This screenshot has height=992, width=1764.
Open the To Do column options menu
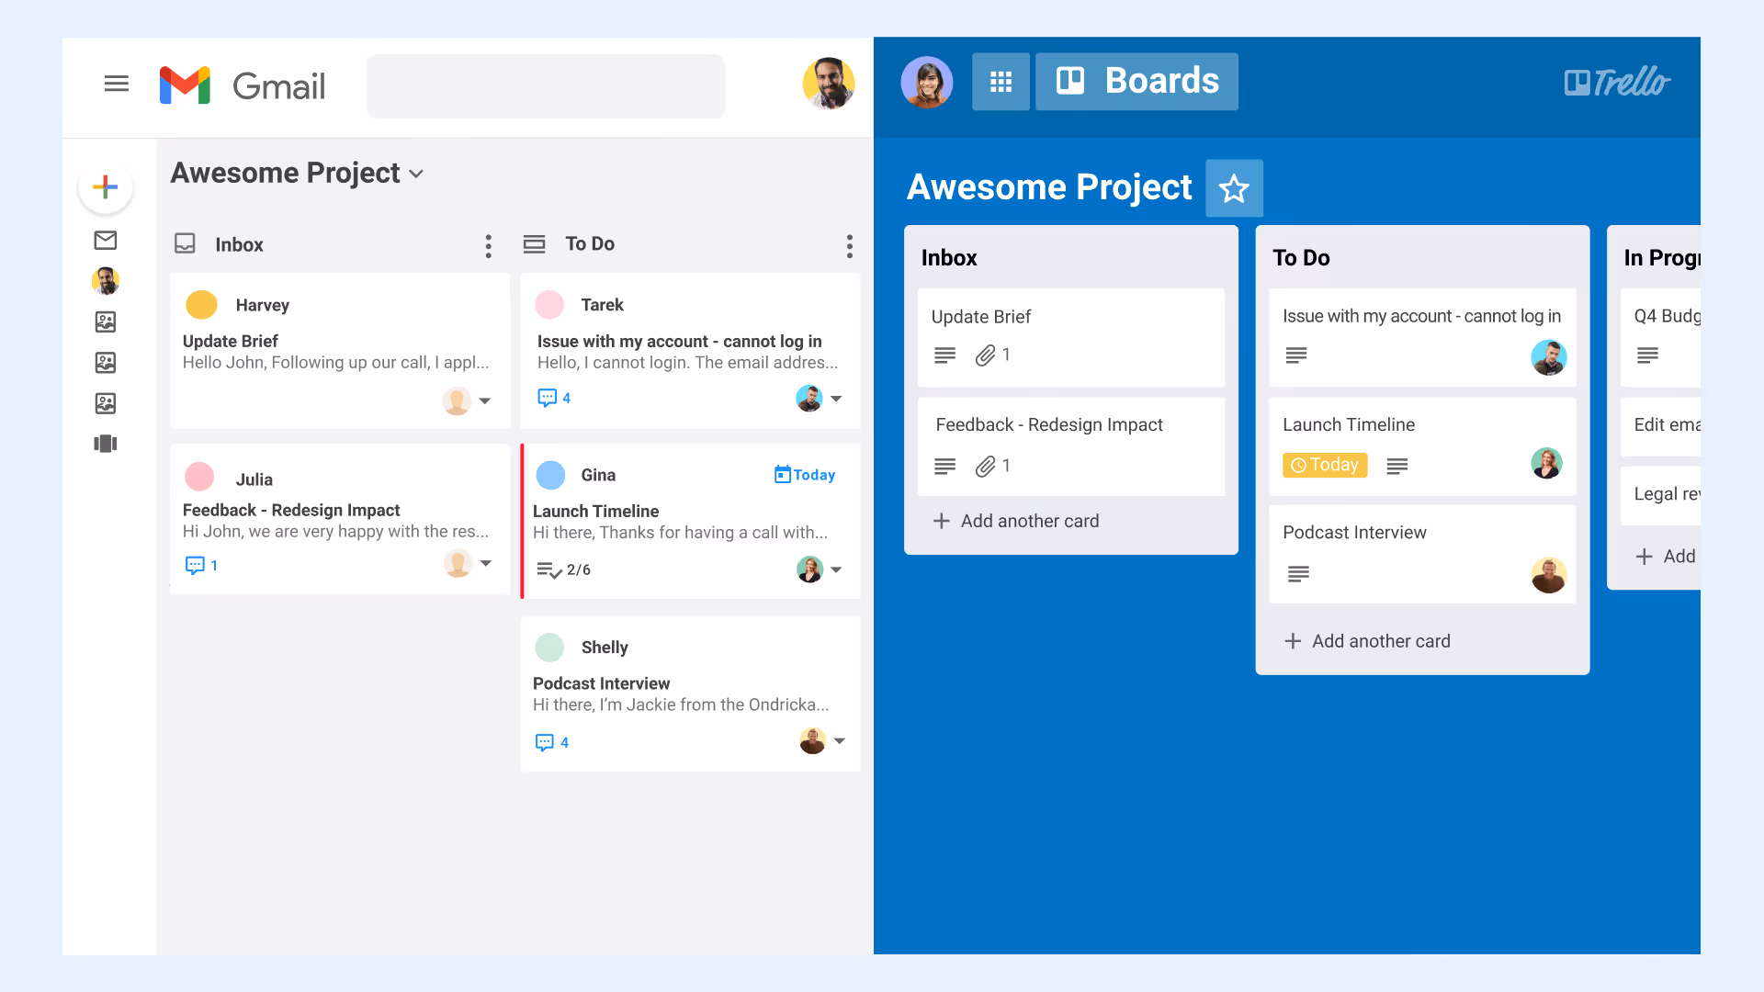(849, 245)
